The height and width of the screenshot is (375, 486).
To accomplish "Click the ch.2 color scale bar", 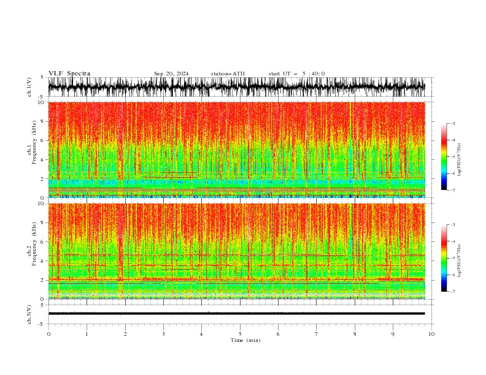I will [444, 258].
